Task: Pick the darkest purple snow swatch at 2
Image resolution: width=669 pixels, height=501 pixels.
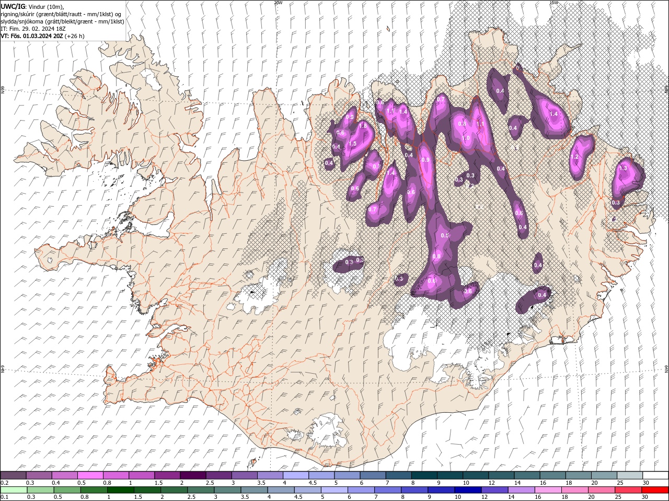Action: click(192, 475)
